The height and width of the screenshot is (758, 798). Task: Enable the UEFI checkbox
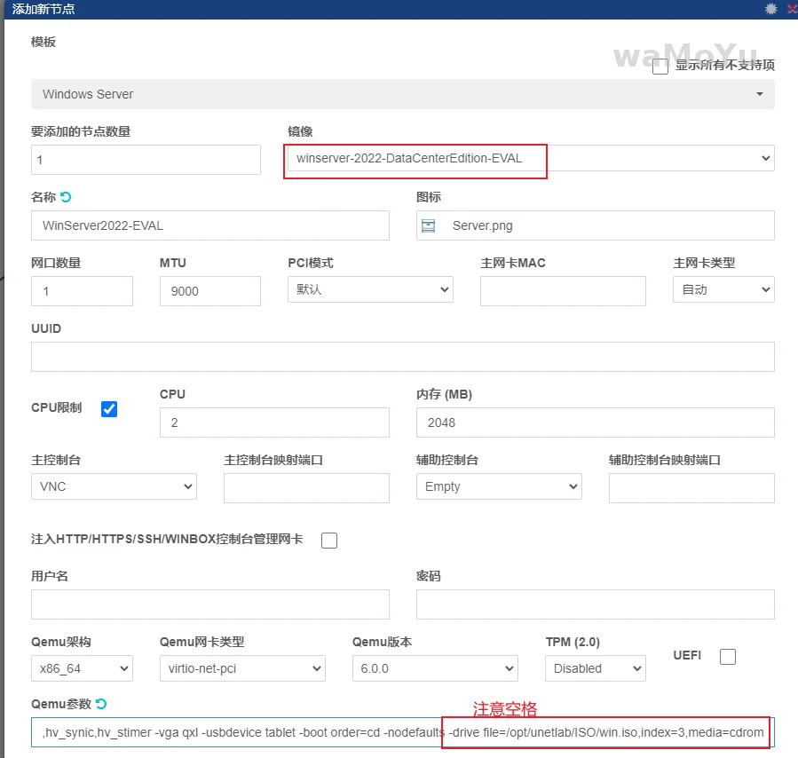click(x=728, y=657)
